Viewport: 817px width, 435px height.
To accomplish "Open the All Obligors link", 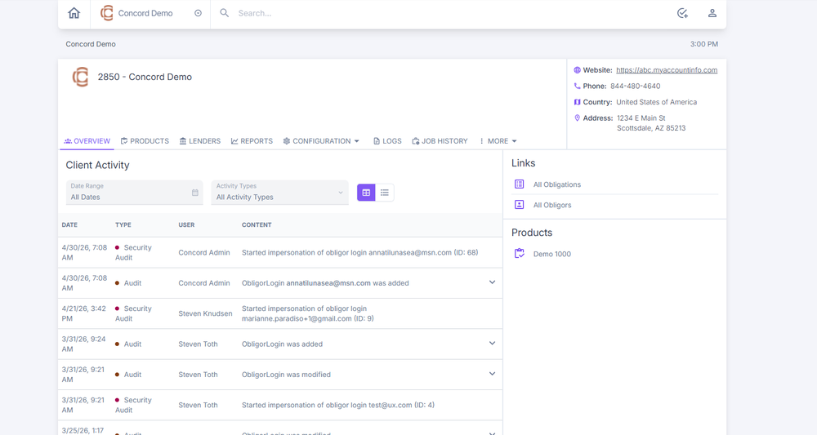I will click(x=551, y=205).
